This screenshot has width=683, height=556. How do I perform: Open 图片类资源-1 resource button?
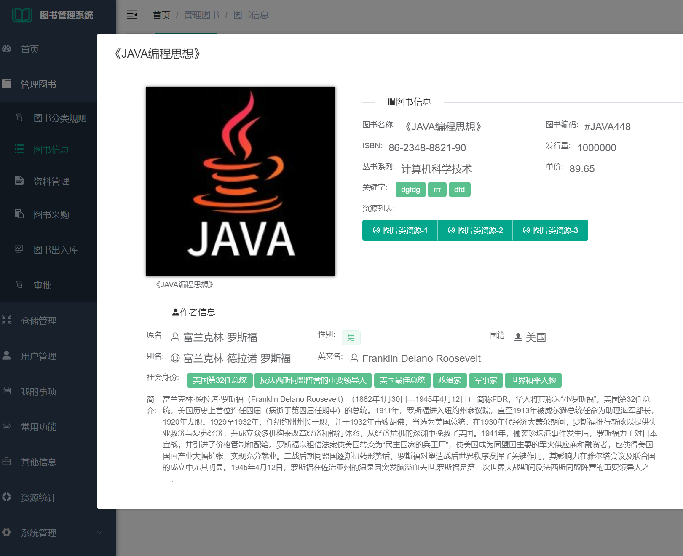400,230
